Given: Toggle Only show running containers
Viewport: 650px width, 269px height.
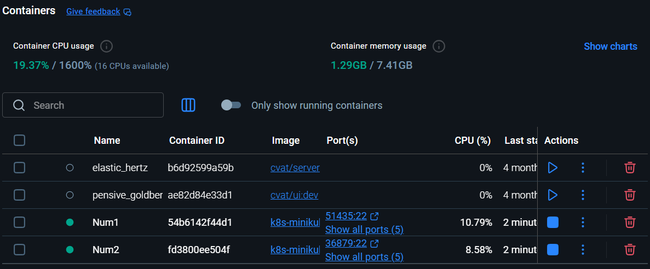Looking at the screenshot, I should 231,105.
